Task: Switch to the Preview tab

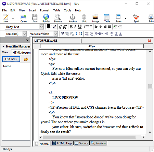Action: 99,143
